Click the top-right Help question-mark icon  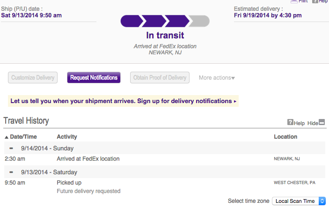315,1
